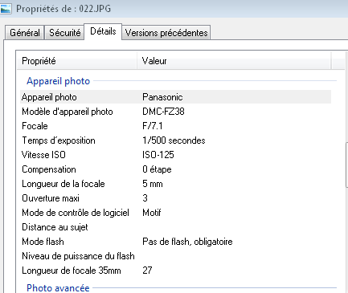Switch to the Général tab
Image resolution: width=348 pixels, height=293 pixels.
pyautogui.click(x=25, y=33)
